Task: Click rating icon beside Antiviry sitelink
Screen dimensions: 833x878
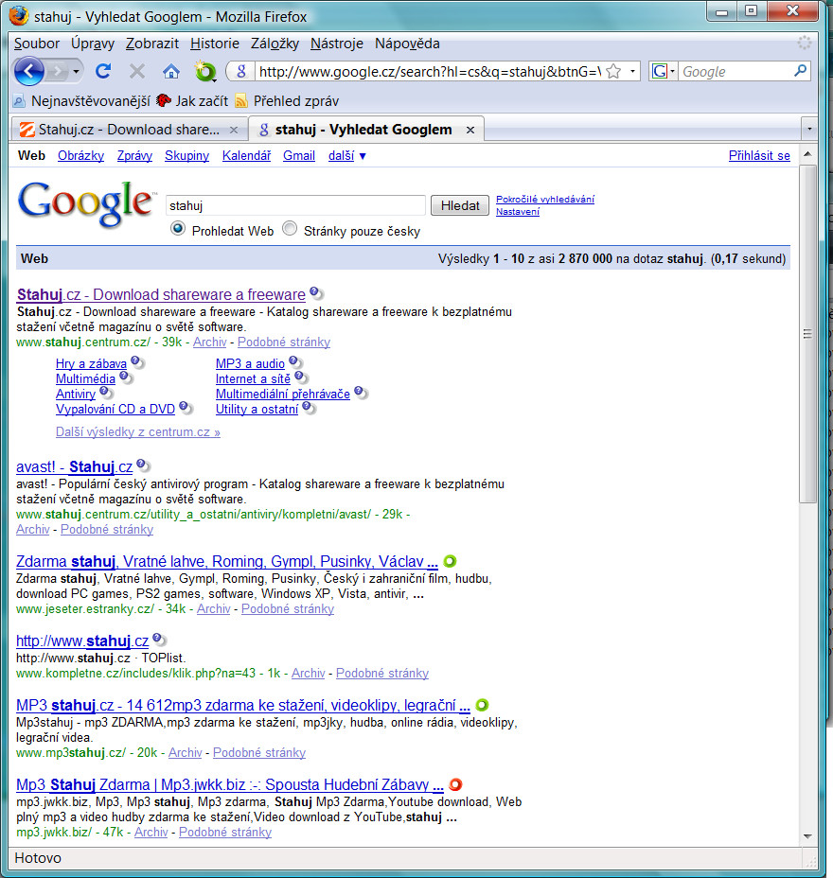Action: pos(106,393)
